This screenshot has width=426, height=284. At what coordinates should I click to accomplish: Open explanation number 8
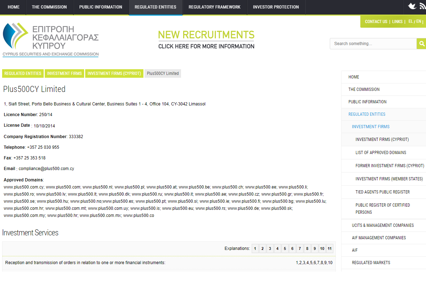coord(307,248)
